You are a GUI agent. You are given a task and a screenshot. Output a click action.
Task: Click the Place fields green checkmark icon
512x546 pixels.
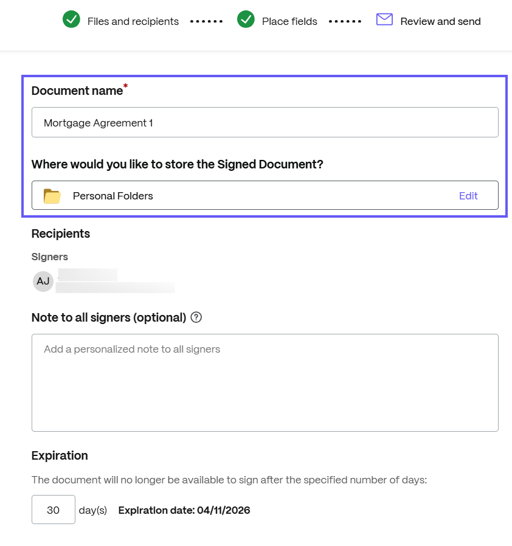246,20
